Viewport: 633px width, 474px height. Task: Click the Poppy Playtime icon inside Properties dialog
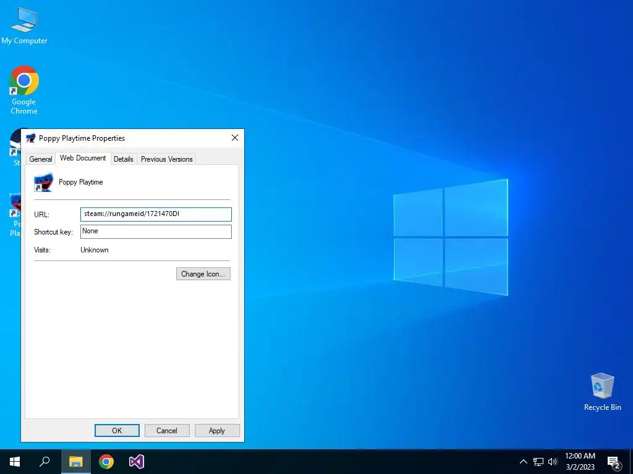43,182
